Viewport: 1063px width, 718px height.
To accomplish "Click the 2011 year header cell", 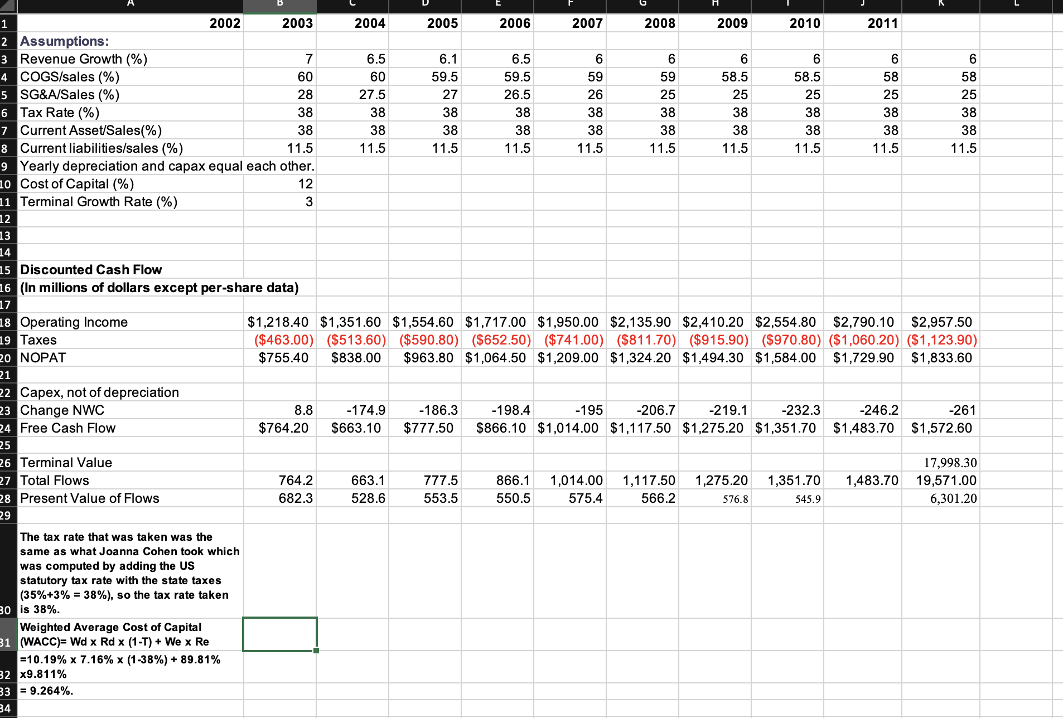I will (863, 23).
